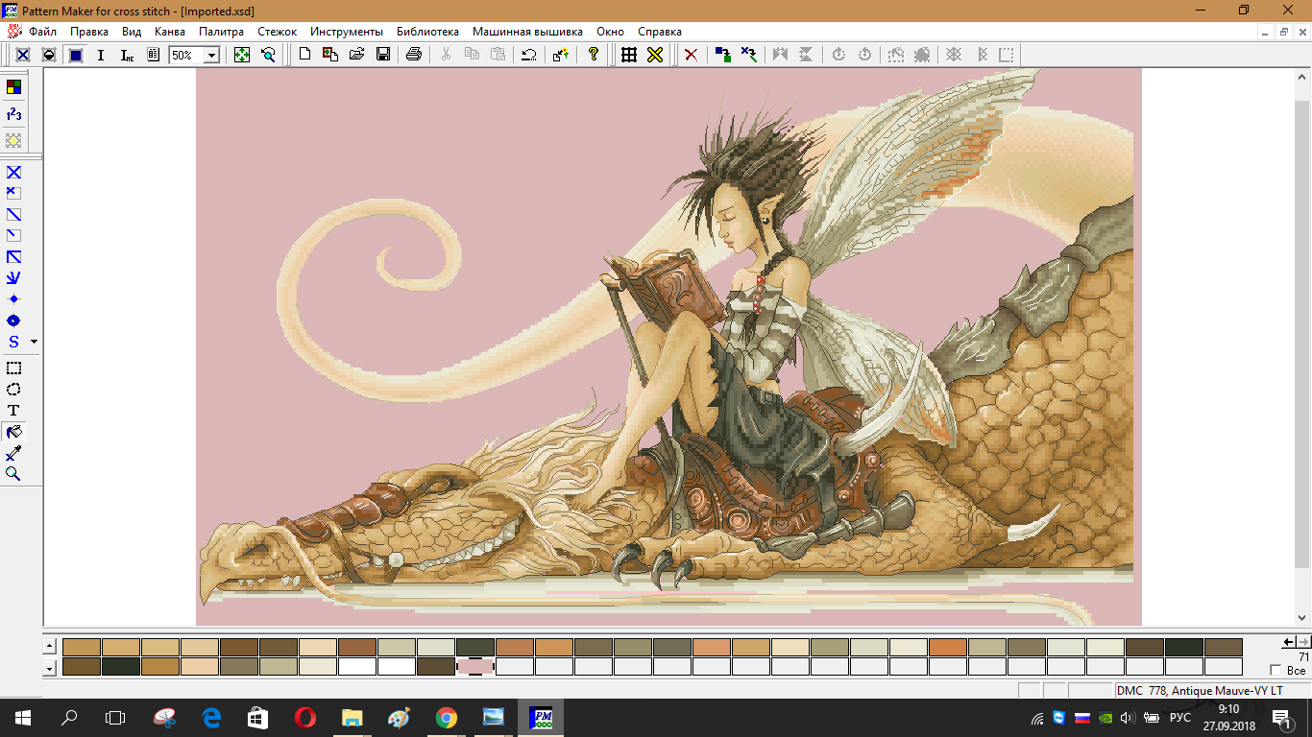Open Google Chrome from the taskbar
This screenshot has height=737, width=1312.
tap(446, 717)
